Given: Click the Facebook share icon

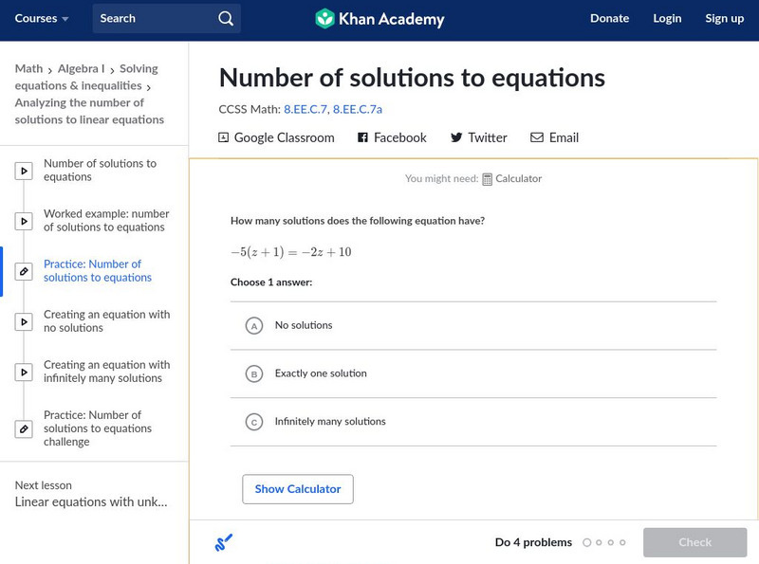Looking at the screenshot, I should point(362,137).
